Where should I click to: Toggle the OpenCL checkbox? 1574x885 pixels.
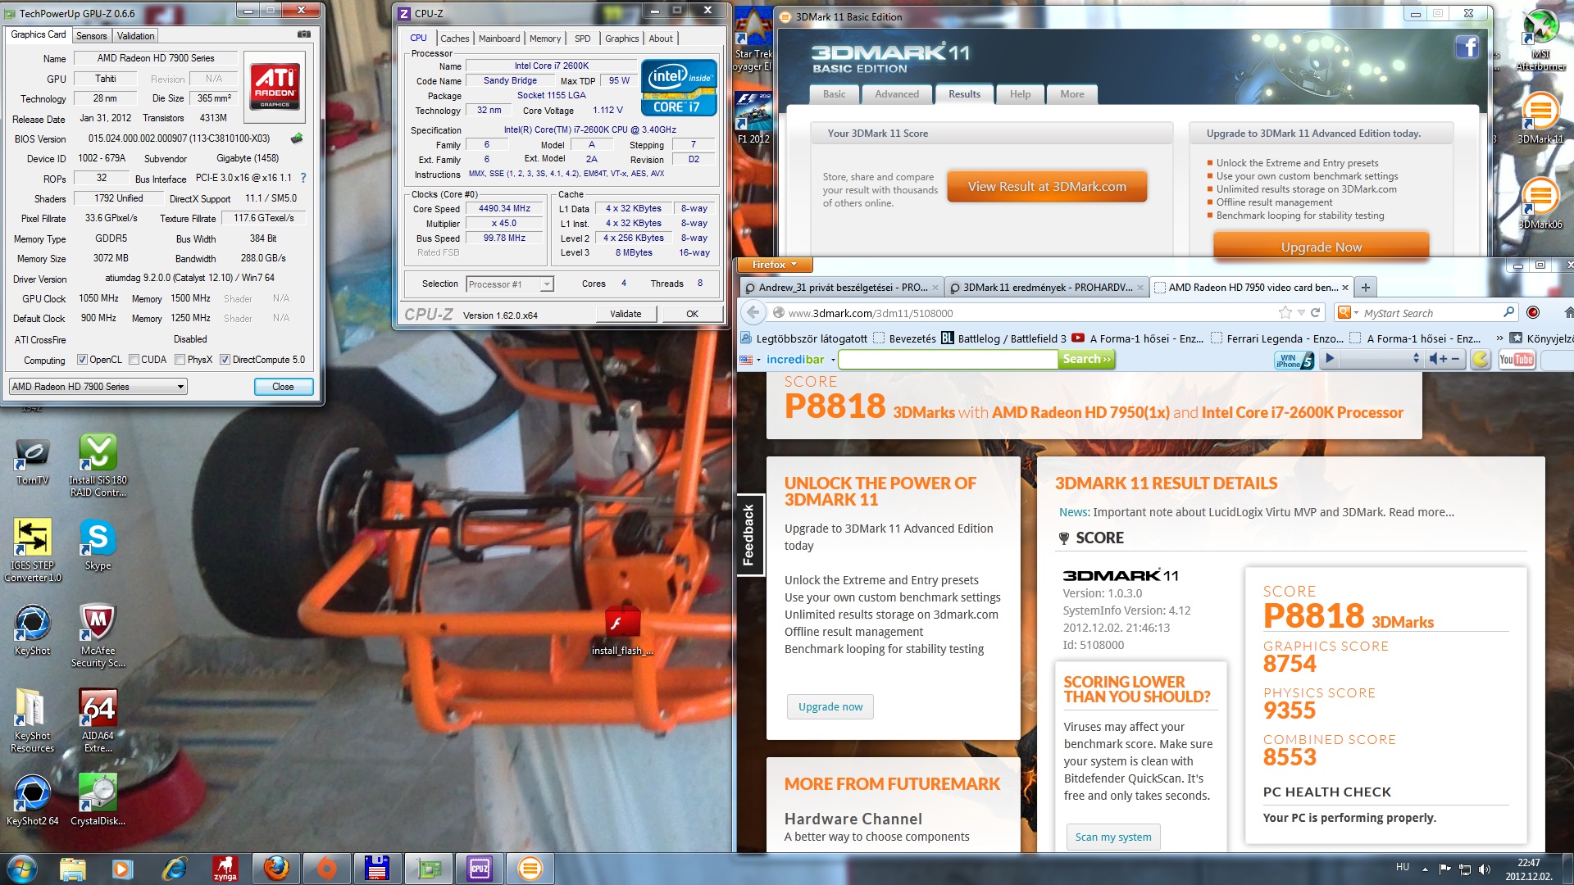click(x=82, y=360)
